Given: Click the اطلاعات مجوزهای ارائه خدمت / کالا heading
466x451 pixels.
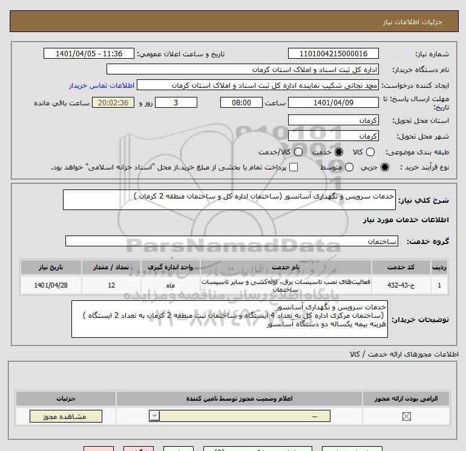Looking at the screenshot, I should point(404,354).
